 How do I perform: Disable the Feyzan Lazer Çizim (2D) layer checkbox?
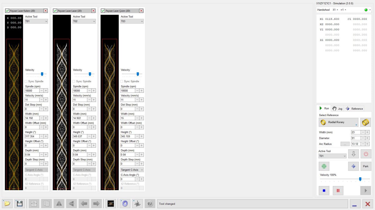coord(103,11)
